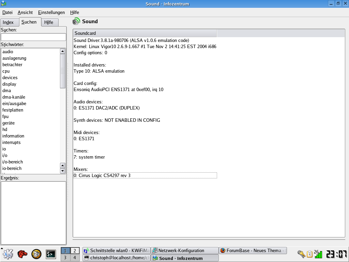This screenshot has height=262, width=349.
Task: Click the Infozentrum window menu icon in titlebar
Action: point(3,3)
